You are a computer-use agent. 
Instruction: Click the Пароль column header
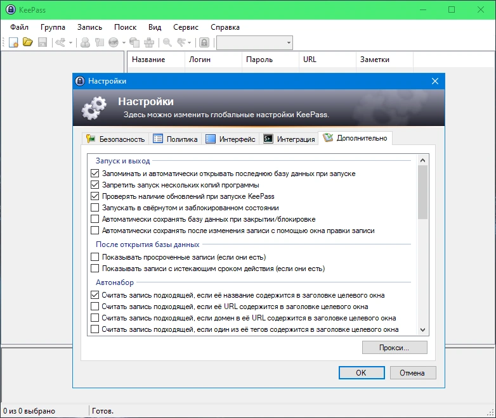click(x=270, y=60)
